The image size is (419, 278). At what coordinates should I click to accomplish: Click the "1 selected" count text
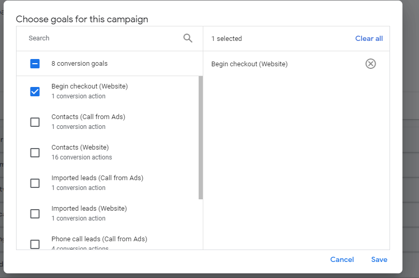[227, 39]
